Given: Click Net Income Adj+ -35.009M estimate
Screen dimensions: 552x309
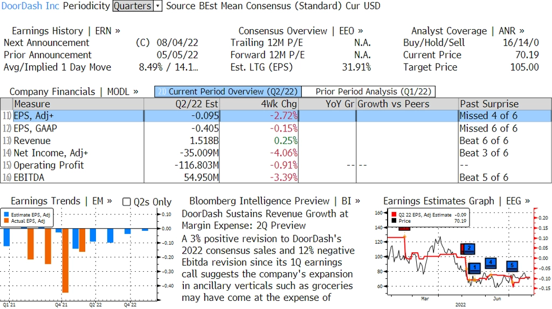Looking at the screenshot, I should [199, 153].
